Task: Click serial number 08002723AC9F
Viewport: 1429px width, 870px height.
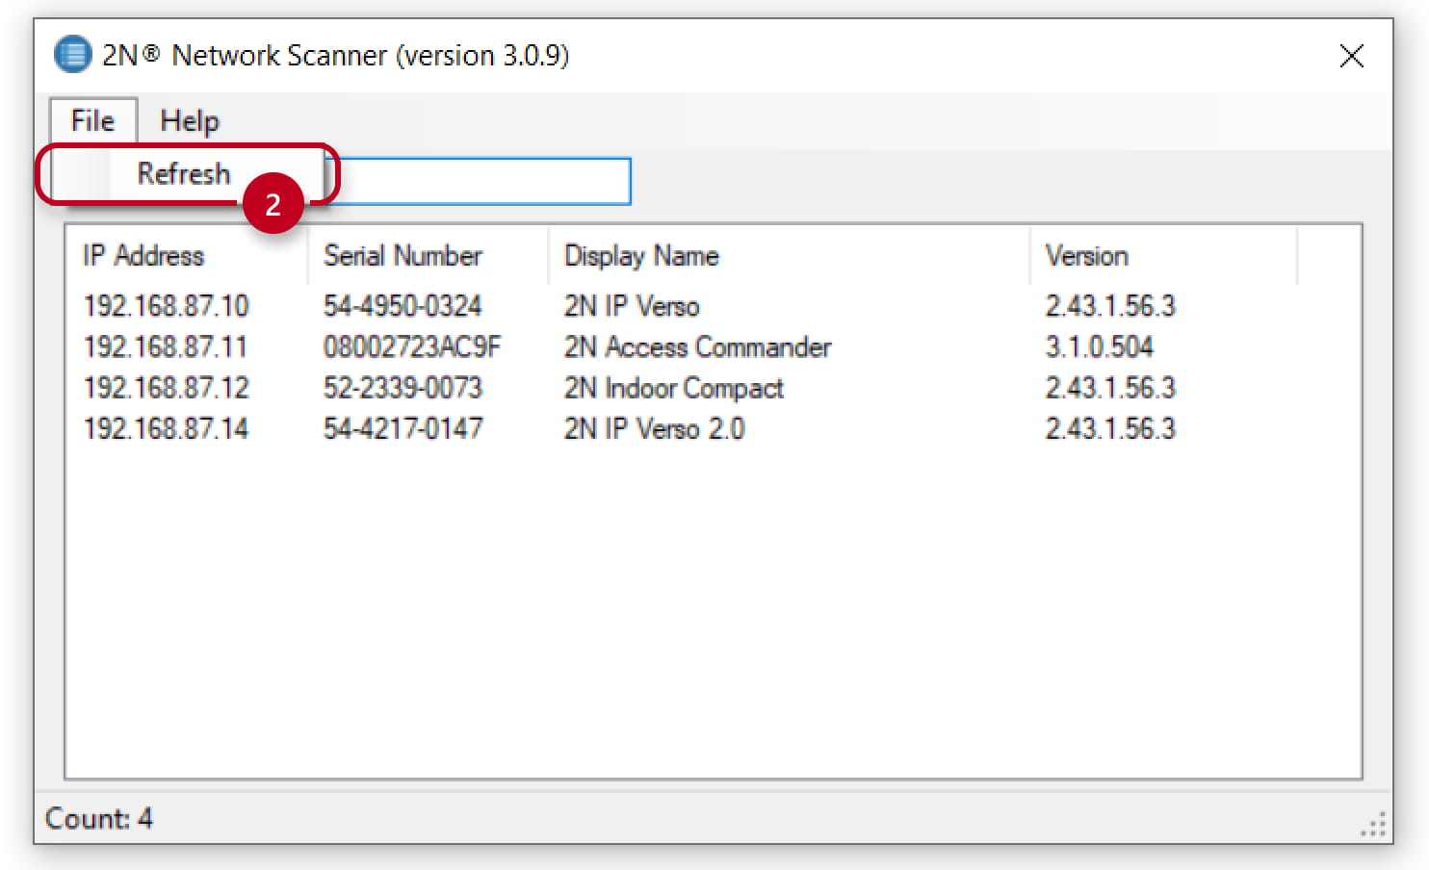Action: [x=412, y=346]
